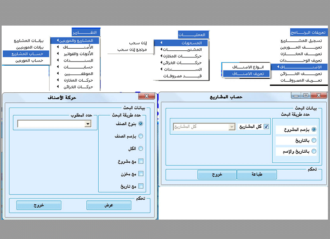Select السندات entry in reports menu
330x239 pixels.
75,60
